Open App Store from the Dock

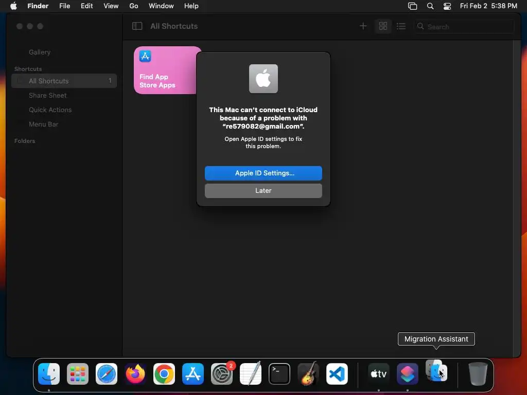pos(193,374)
